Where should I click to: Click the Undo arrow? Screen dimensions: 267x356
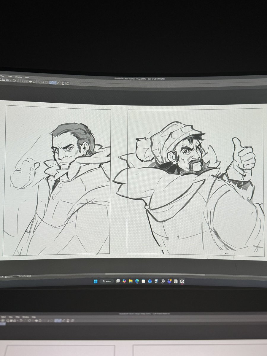point(14,80)
